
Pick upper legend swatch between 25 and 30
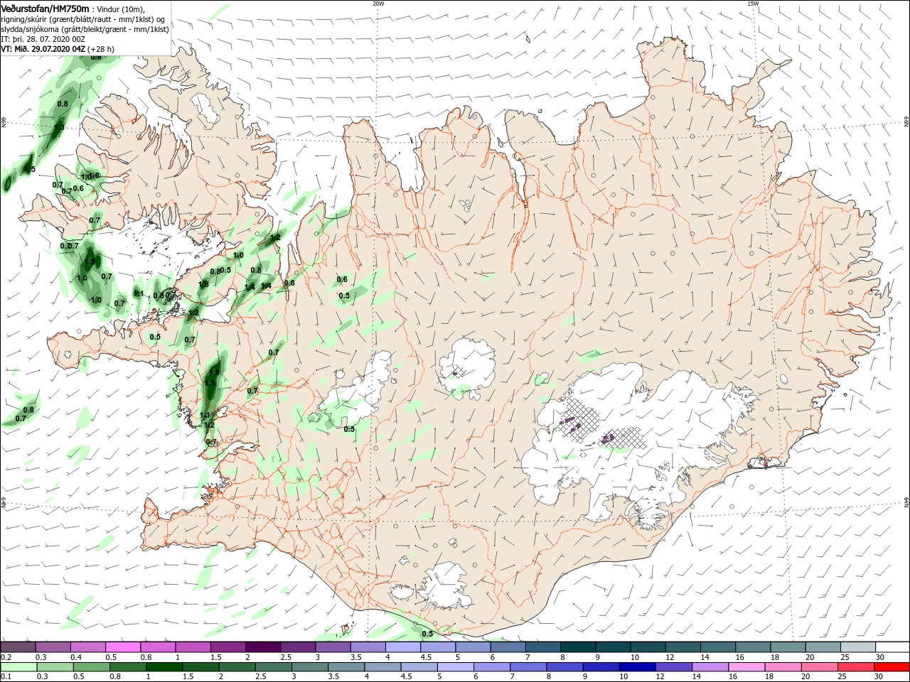point(858,646)
